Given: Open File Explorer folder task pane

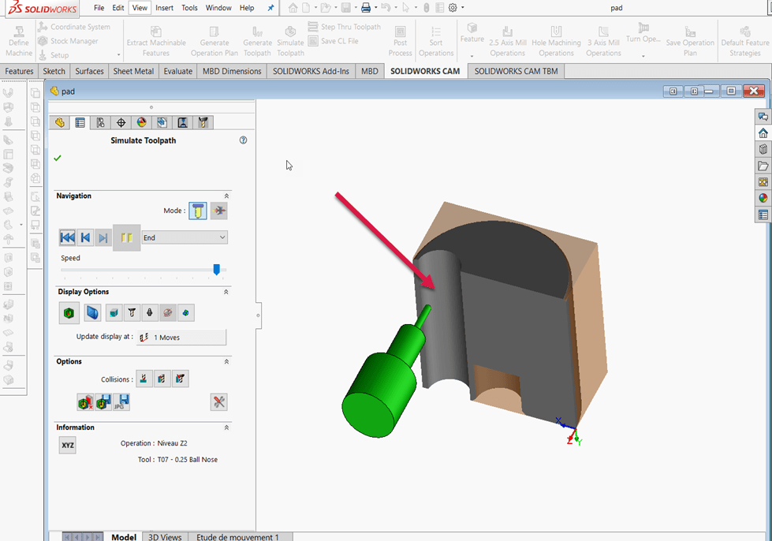Looking at the screenshot, I should pos(763,166).
